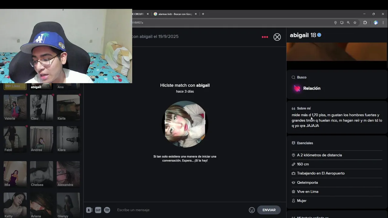This screenshot has height=218, width=388.
Task: Close the 'alarmas kick' browser tab
Action: [196, 14]
